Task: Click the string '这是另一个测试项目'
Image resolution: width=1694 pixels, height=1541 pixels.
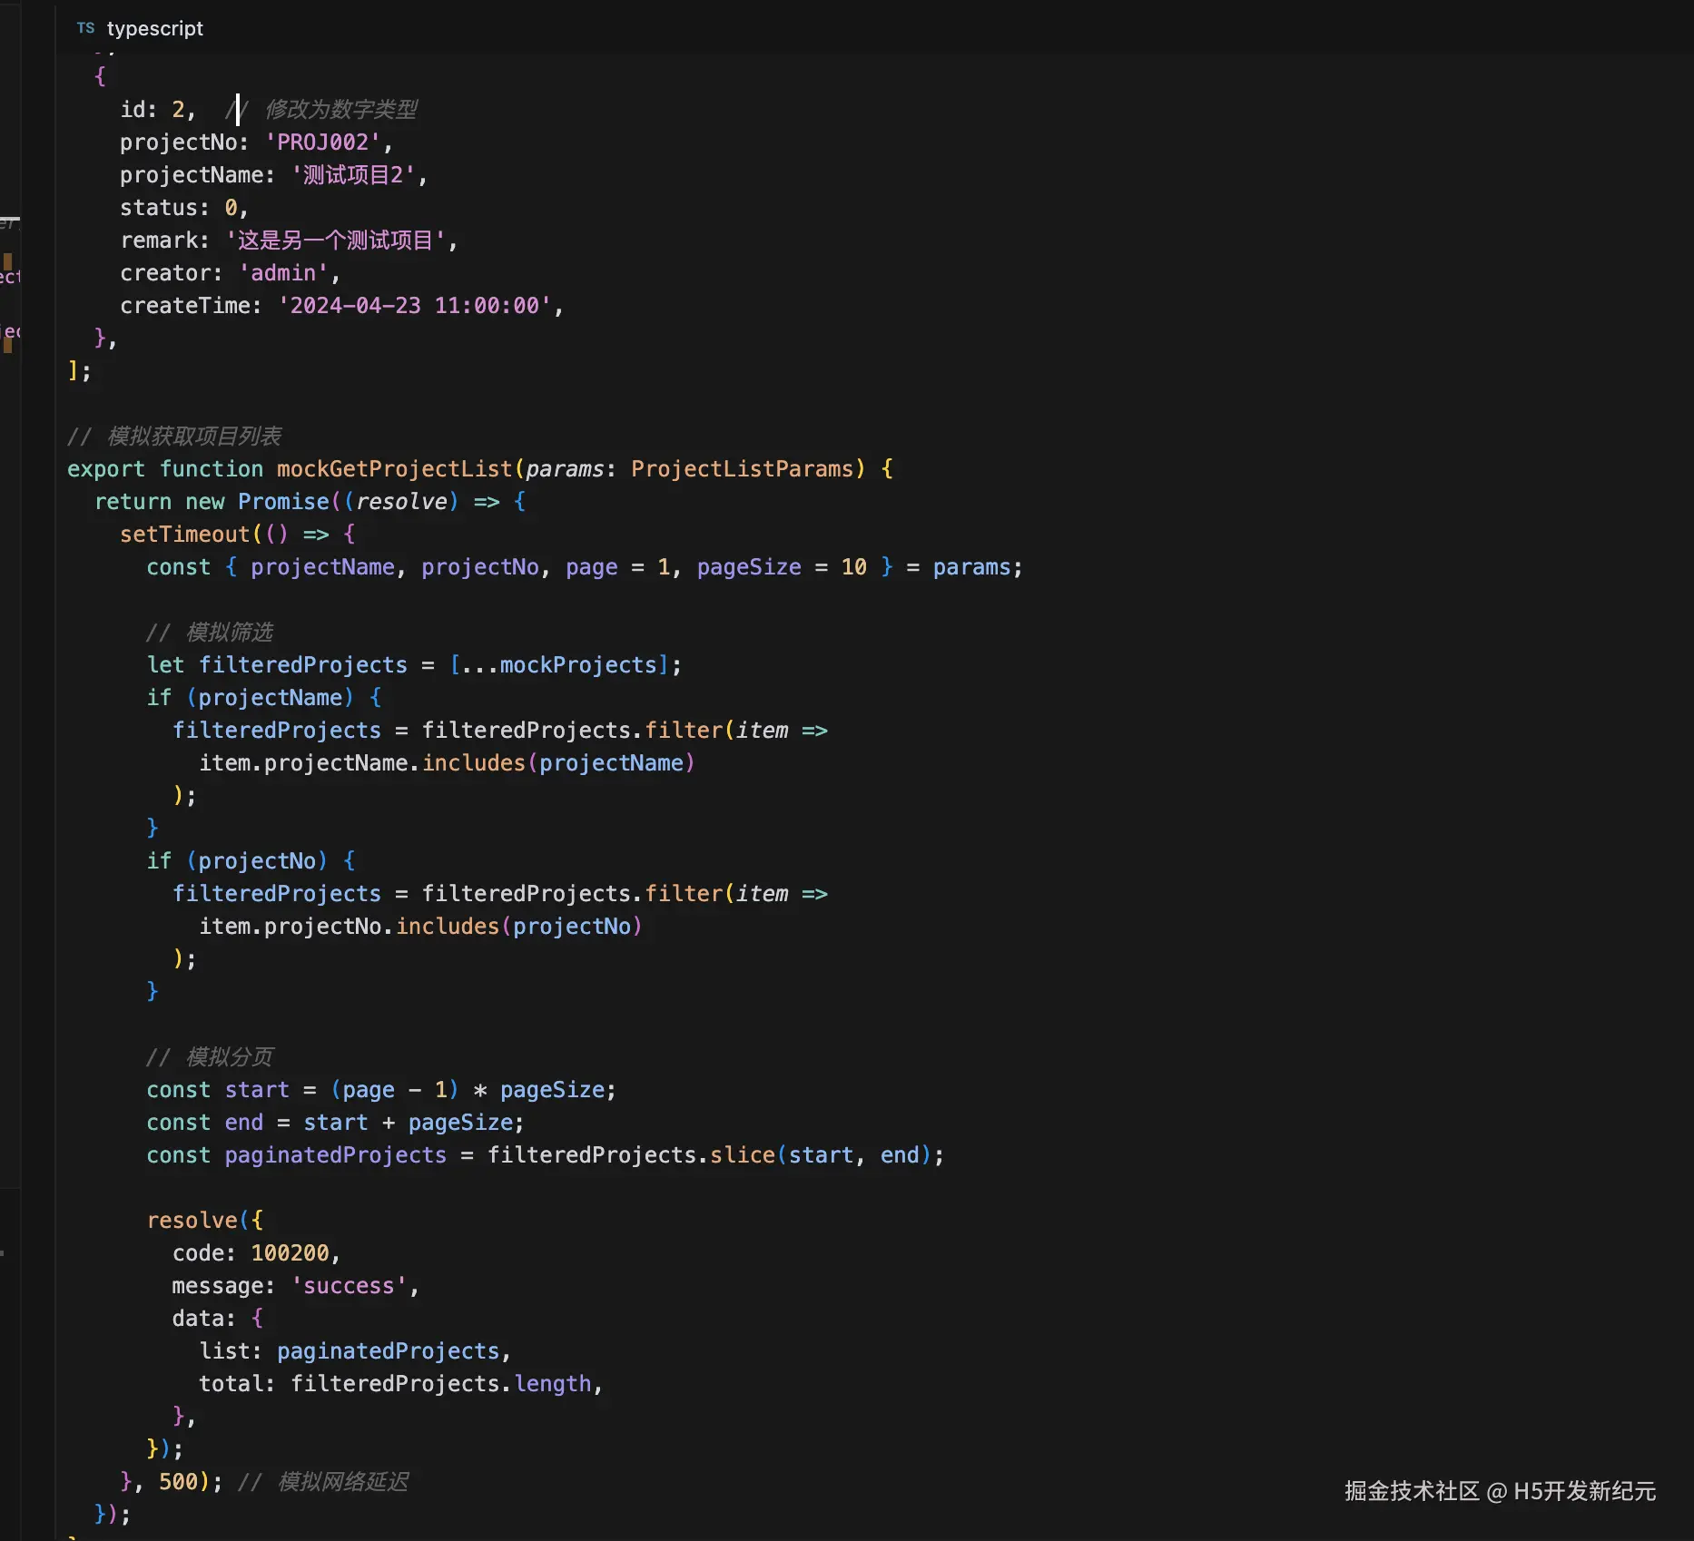Action: coord(336,240)
